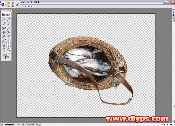The image size is (175, 126).
Task: Select the black-white split view mode icon
Action: 34,124
